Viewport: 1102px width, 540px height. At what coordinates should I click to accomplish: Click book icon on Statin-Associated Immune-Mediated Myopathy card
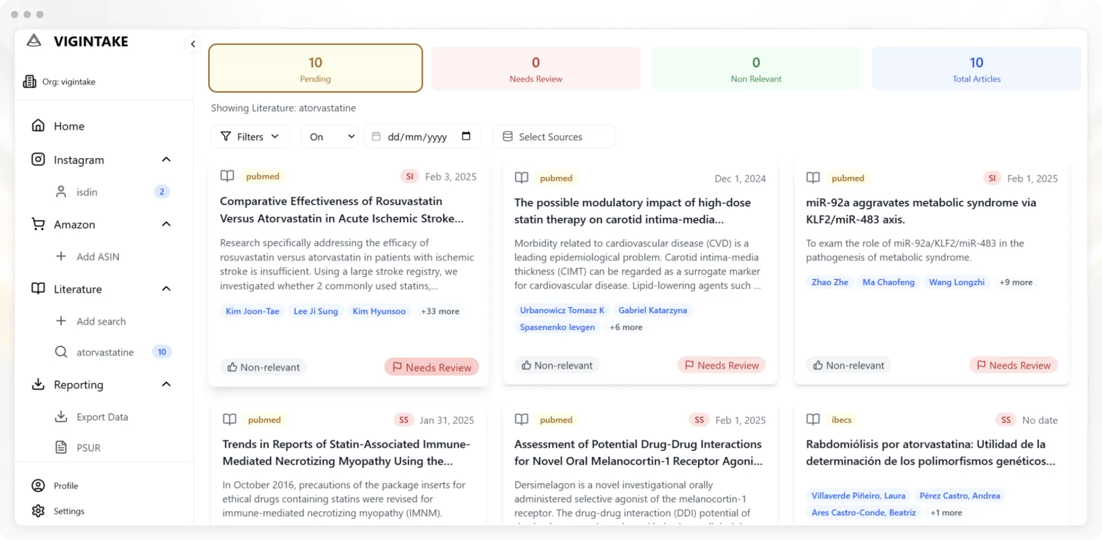tap(230, 419)
